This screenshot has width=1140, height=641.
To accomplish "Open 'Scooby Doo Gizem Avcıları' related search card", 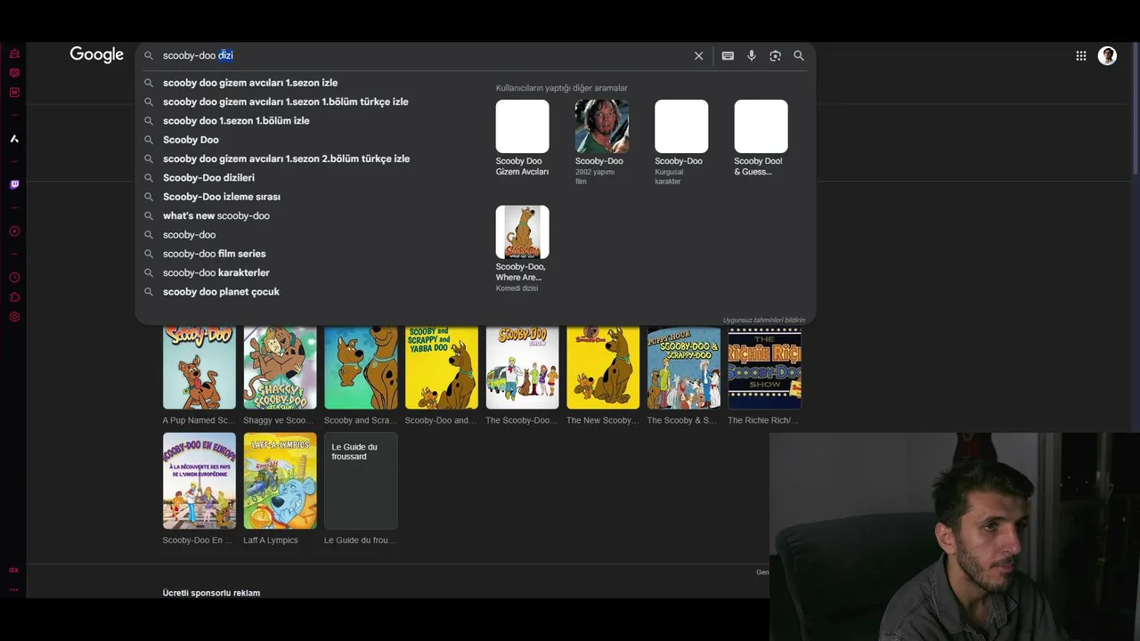I will [x=522, y=138].
